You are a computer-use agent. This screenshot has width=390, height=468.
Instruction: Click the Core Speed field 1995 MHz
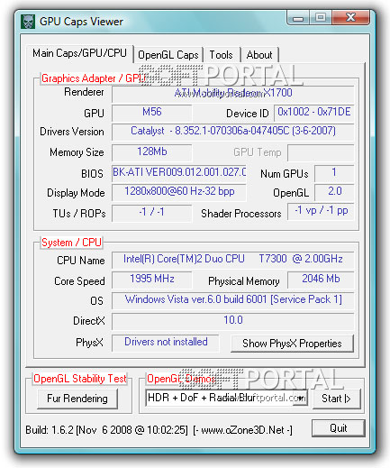tap(151, 280)
